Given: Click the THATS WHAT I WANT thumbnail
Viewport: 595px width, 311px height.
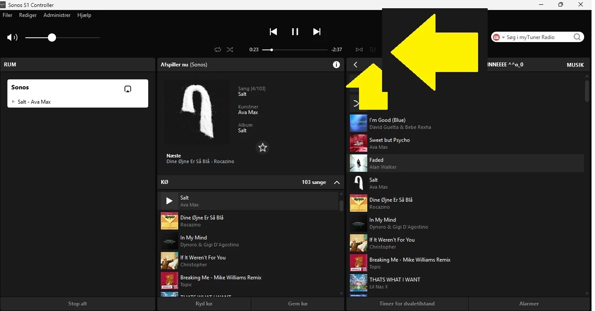Looking at the screenshot, I should click(359, 283).
